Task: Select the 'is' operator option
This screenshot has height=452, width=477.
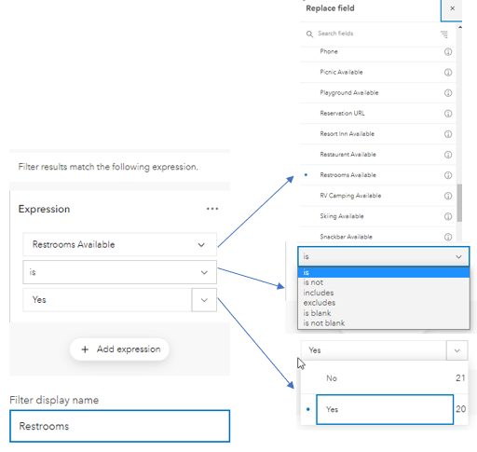Action: pos(384,272)
